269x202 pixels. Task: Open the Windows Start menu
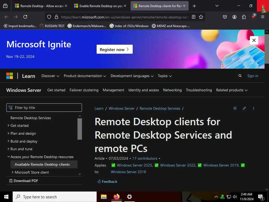pos(6,197)
